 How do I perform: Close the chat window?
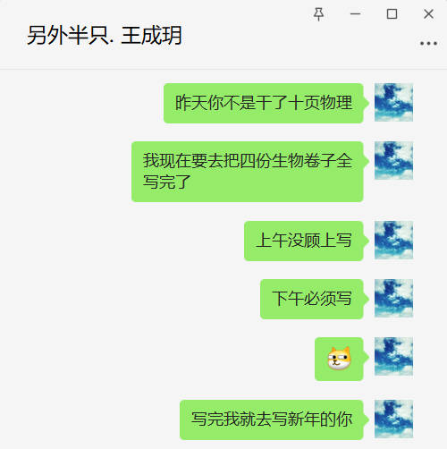point(428,14)
